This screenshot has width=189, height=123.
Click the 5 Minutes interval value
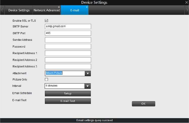(51, 86)
